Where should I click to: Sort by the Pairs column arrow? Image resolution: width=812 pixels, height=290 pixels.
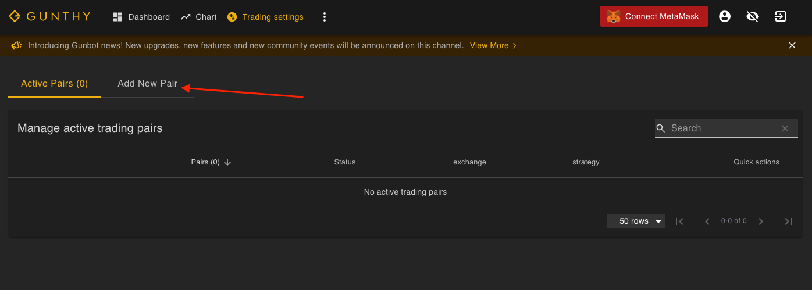[227, 162]
